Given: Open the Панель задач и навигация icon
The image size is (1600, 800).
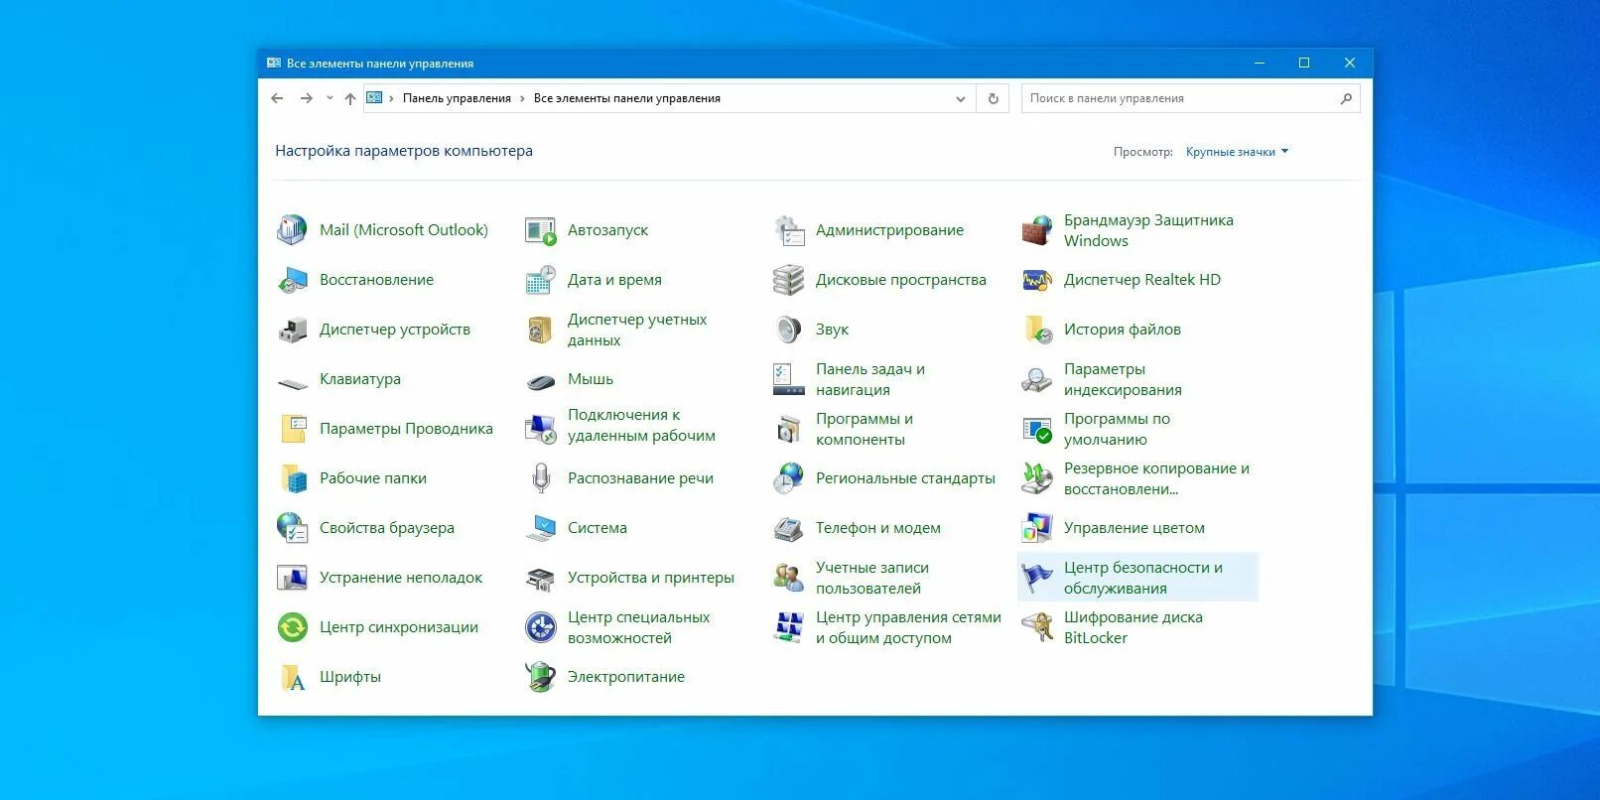Looking at the screenshot, I should click(788, 379).
